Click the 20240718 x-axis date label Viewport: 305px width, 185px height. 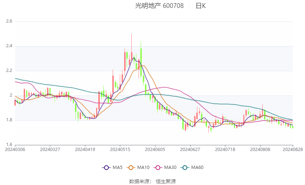point(225,150)
